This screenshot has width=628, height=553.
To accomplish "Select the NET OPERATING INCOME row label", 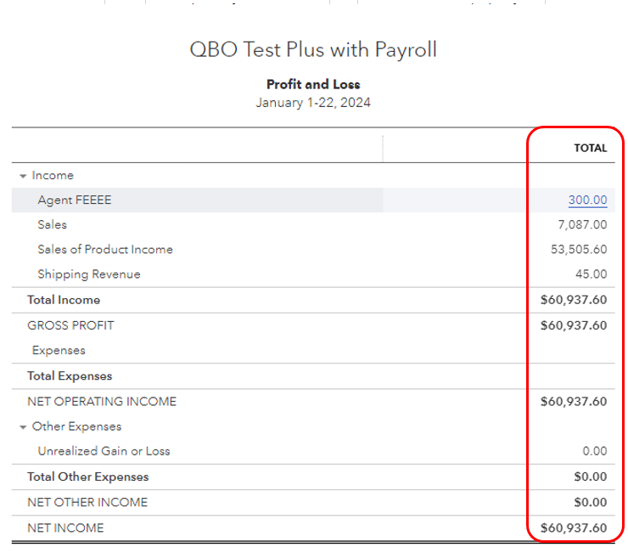I will point(101,401).
